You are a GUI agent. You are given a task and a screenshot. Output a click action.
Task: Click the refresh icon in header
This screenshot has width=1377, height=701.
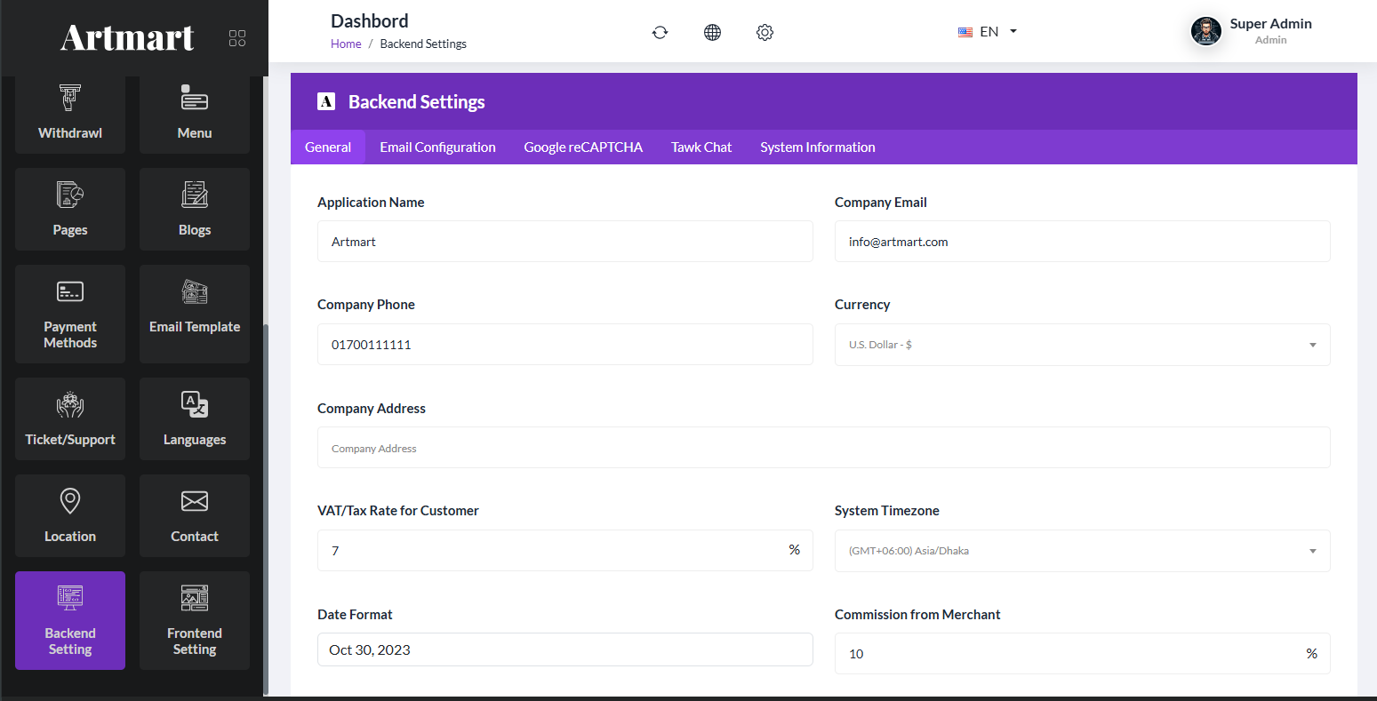pos(660,33)
